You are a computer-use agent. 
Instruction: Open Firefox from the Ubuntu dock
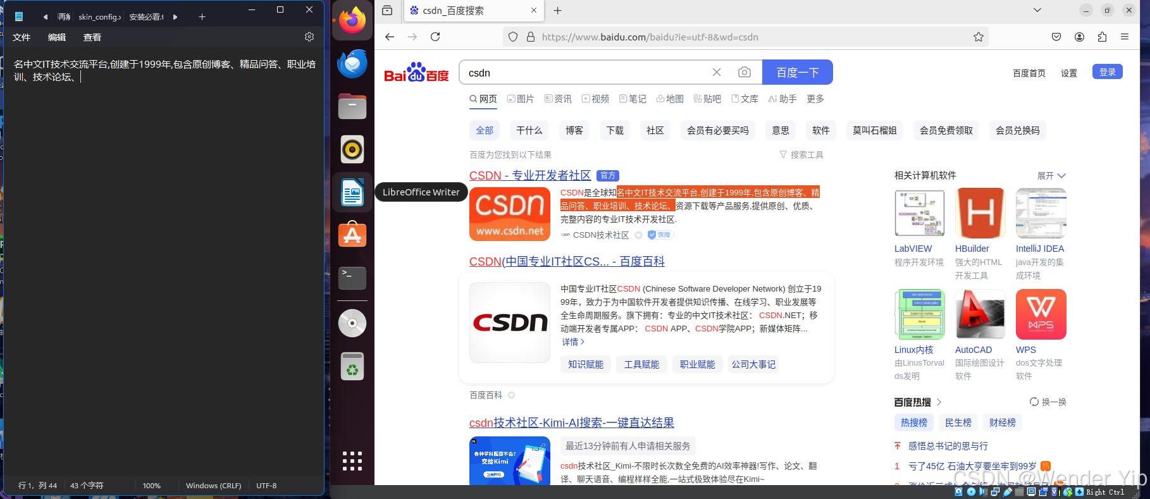[352, 21]
